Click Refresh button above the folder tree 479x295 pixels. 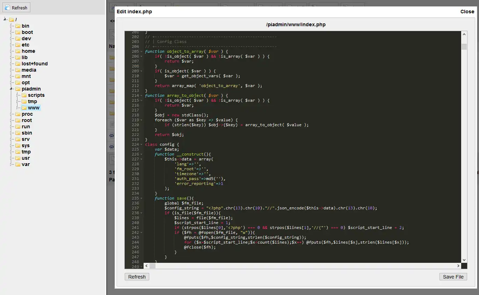16,8
